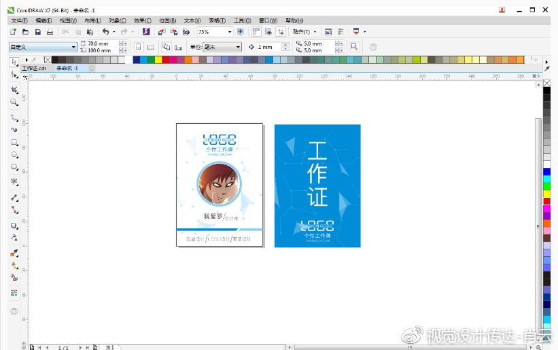The image size is (558, 350).
Task: Open the 75% zoom level dropdown
Action: tap(230, 32)
